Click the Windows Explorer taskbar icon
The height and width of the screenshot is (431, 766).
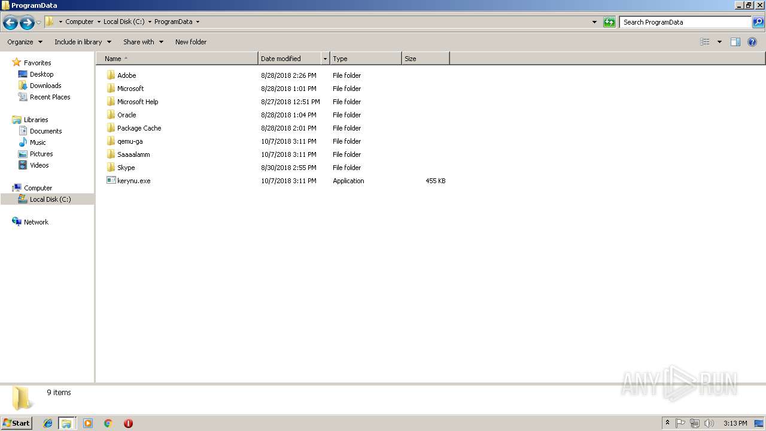(66, 423)
